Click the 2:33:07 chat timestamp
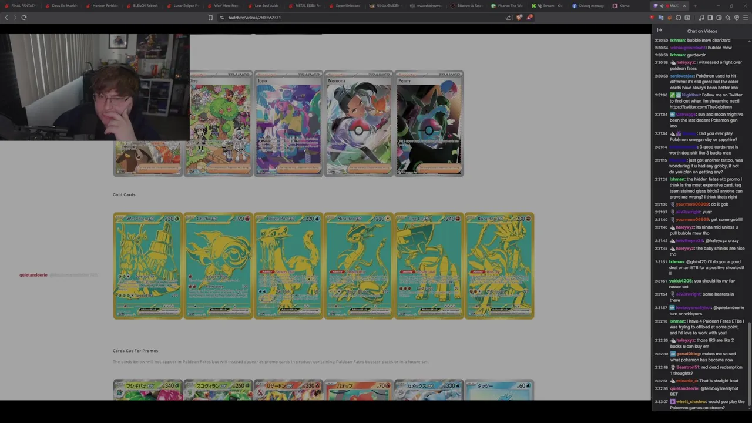 click(661, 402)
